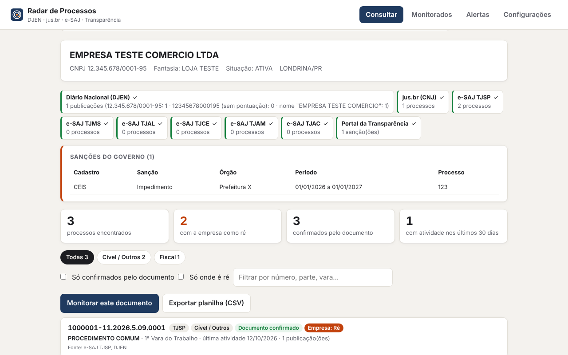
Task: Click the checkmark icon on e-SAJ TJMS
Action: (106, 123)
